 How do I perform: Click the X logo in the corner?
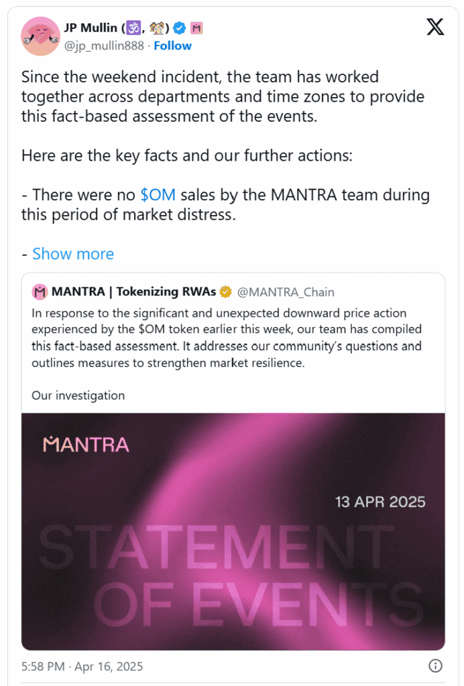tap(434, 27)
